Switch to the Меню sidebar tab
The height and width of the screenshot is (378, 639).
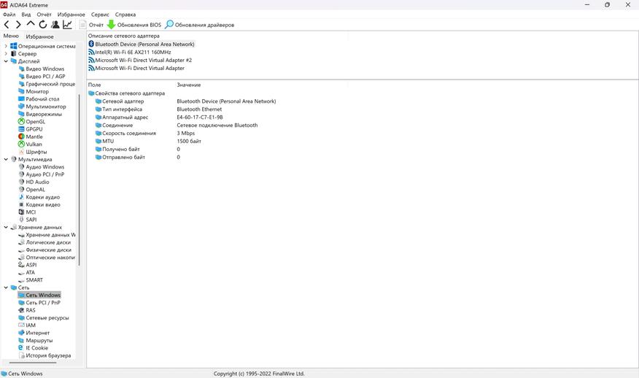point(11,36)
